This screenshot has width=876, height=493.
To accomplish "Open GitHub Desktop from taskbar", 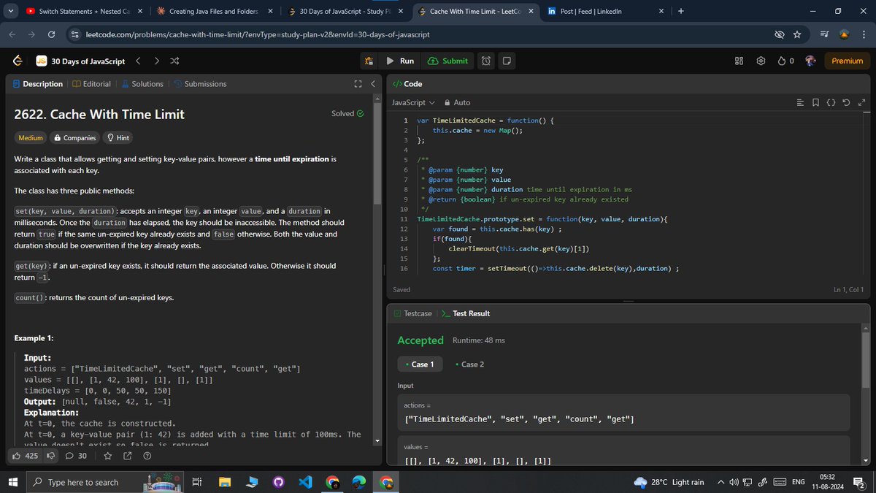I will click(x=277, y=482).
